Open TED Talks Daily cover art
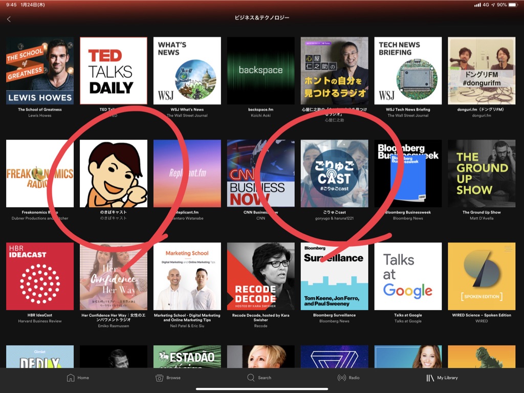Screen dimensions: 524x393 [x=114, y=71]
